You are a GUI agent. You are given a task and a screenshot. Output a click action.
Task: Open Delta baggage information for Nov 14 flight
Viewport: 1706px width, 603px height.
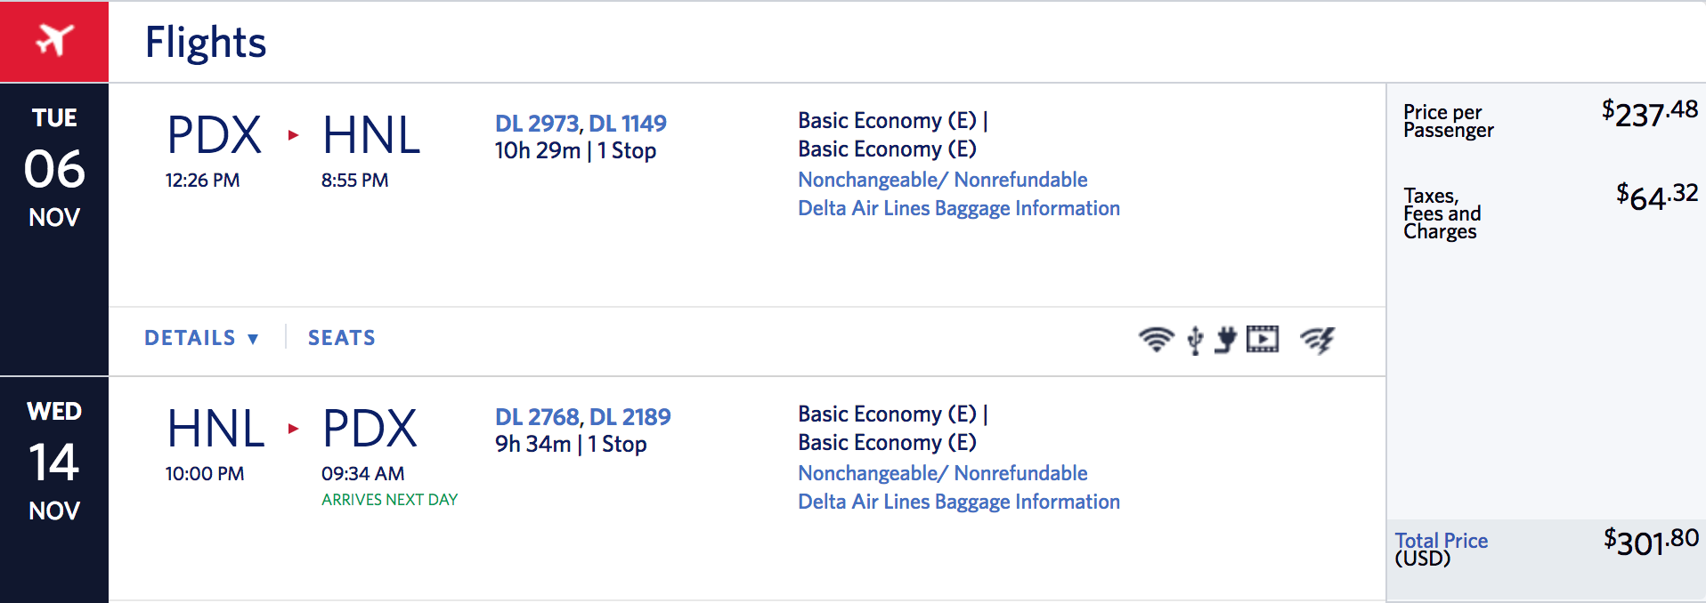click(x=958, y=502)
